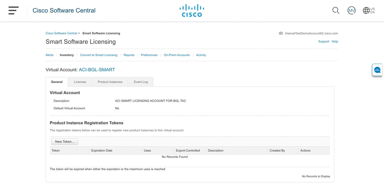Click the Cisco logo
Screen dimensions: 384x183
[192, 10]
